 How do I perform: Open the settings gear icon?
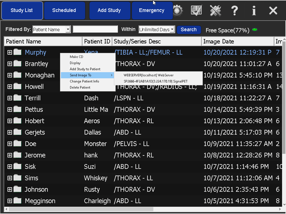pos(178,11)
